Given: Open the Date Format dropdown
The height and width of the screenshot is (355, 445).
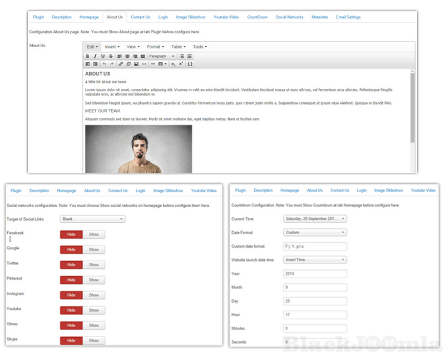Looking at the screenshot, I should coord(315,233).
